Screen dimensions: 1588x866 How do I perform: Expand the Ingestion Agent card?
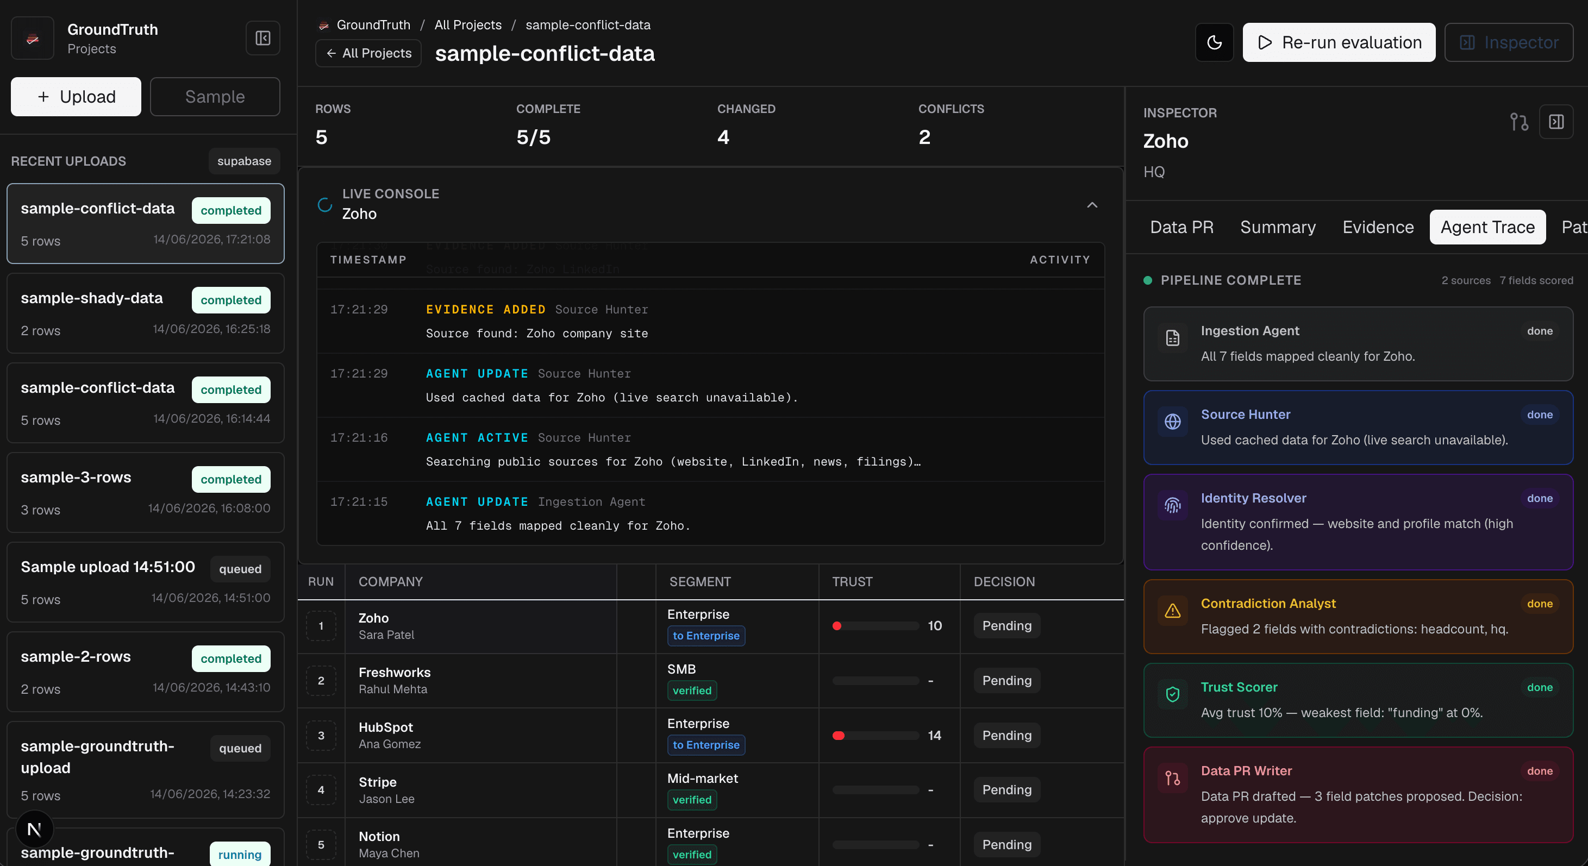(x=1358, y=344)
